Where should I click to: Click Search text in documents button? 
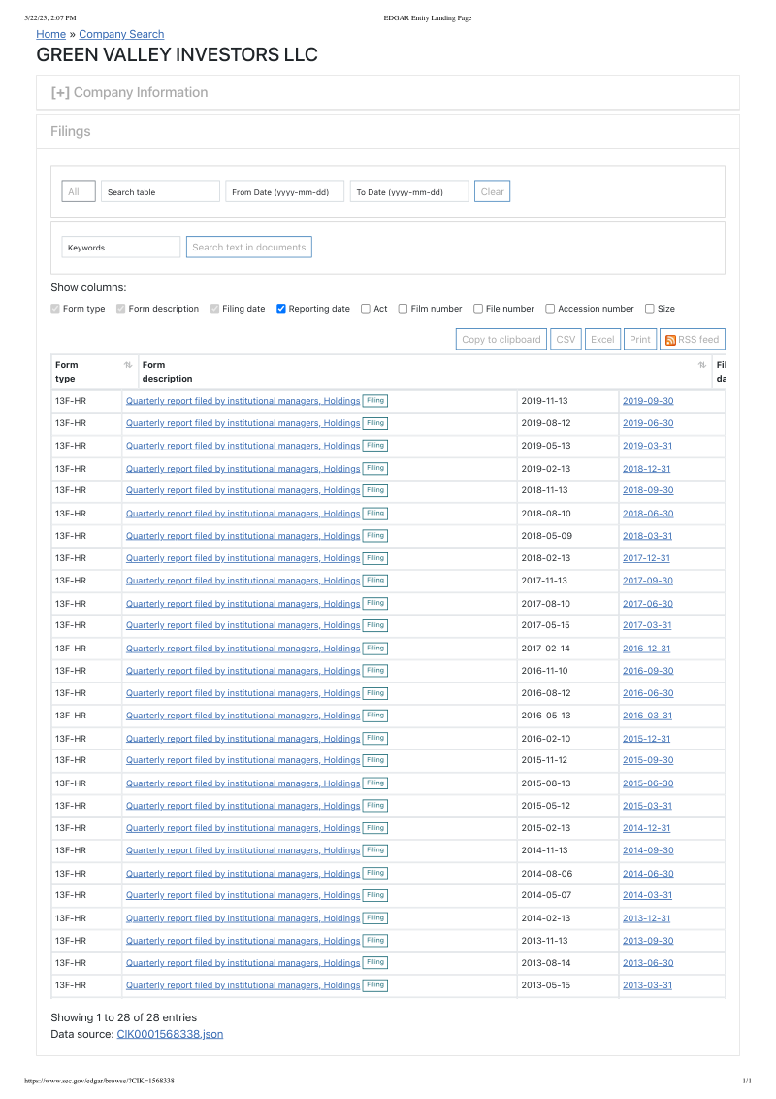tap(248, 247)
